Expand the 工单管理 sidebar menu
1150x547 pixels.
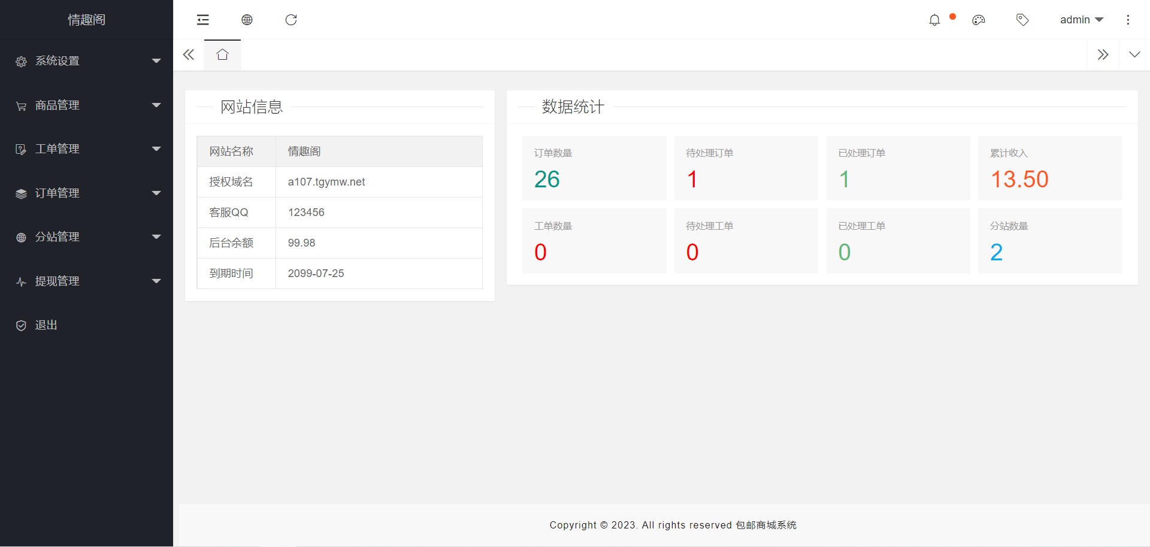[86, 149]
